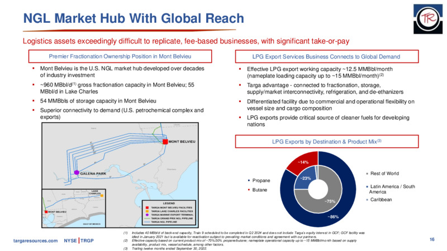Click the 'Targa advantage' bullet text
The width and height of the screenshot is (447, 251).
325,89
